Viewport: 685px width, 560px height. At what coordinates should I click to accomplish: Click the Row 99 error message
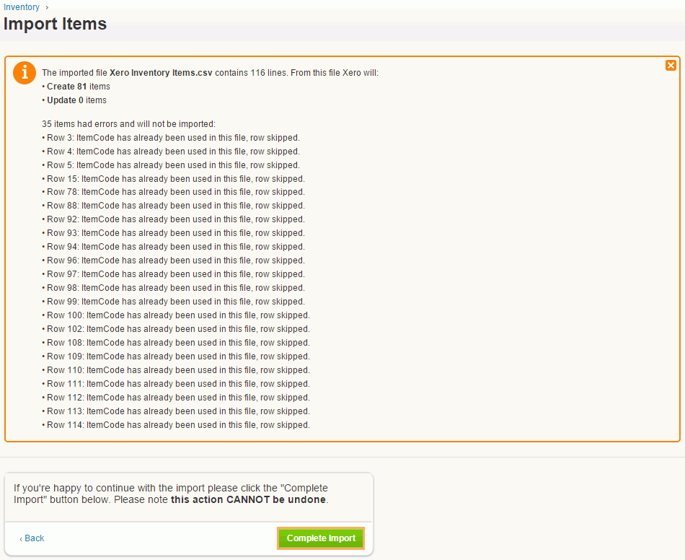174,302
